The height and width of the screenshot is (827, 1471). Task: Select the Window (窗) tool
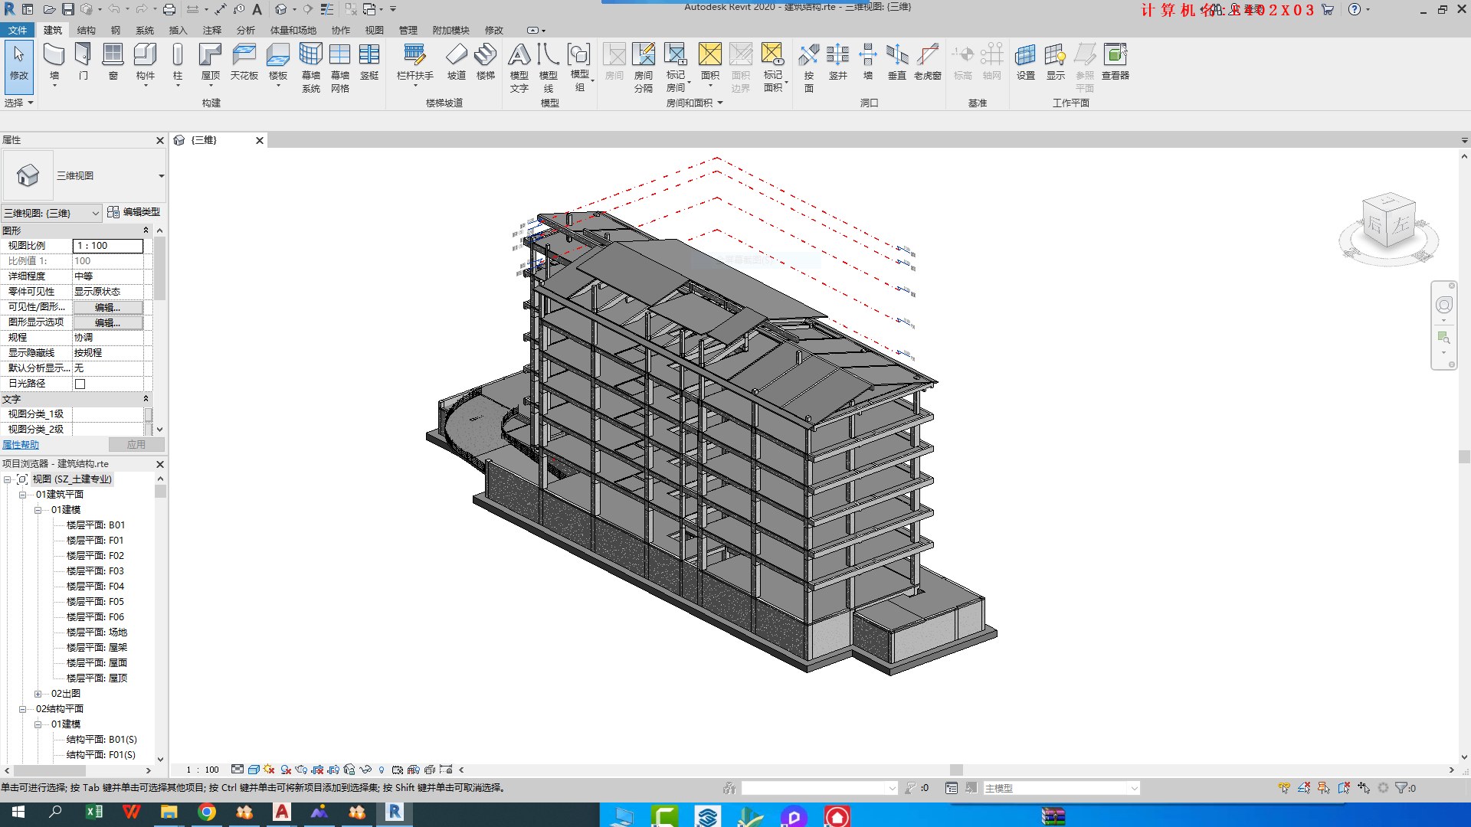point(113,61)
